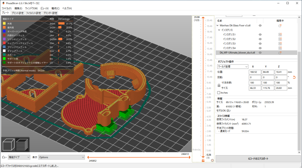Open the 編集(E) menu
Viewport: 302px width, 168px height.
point(18,8)
